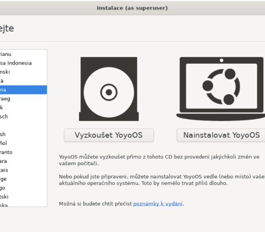Viewport: 265px width, 232px height.
Task: Click the Instalace (as superuser) title bar
Action: (132, 8)
